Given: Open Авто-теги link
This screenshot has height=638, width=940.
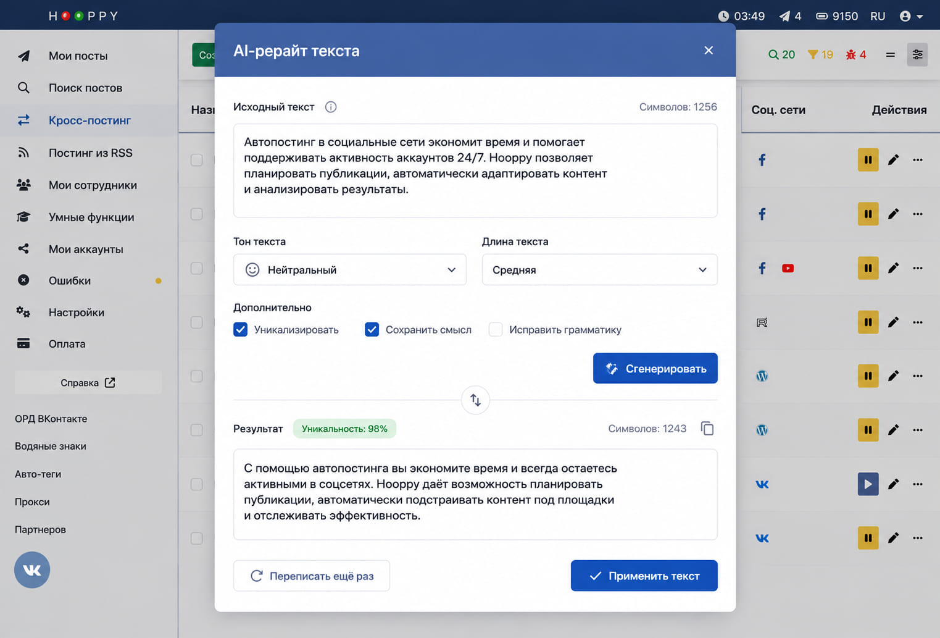Looking at the screenshot, I should 38,474.
